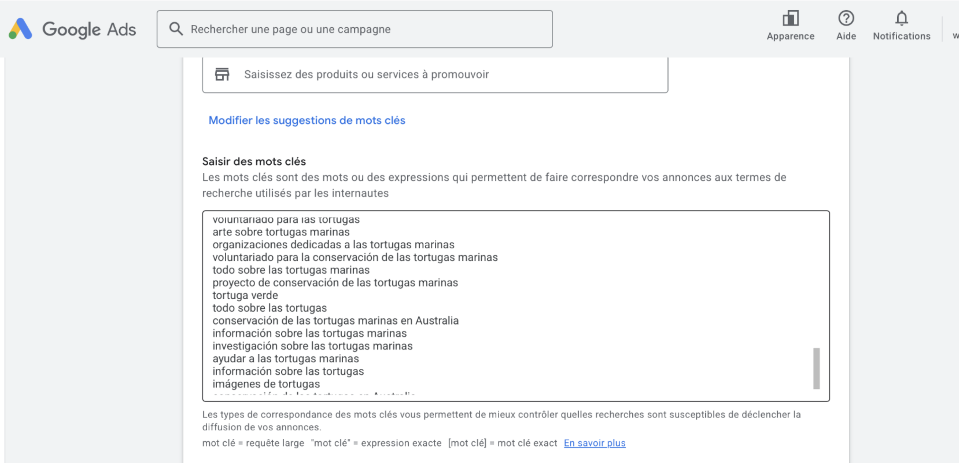Click keyword 'imágenes de tortugas' line
959x463 pixels.
(266, 384)
